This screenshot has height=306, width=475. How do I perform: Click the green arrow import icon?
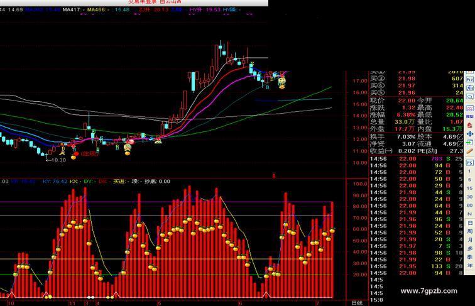pyautogui.click(x=469, y=143)
